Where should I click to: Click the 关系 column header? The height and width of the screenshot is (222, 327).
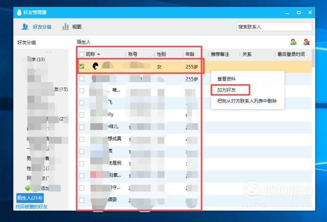247,54
